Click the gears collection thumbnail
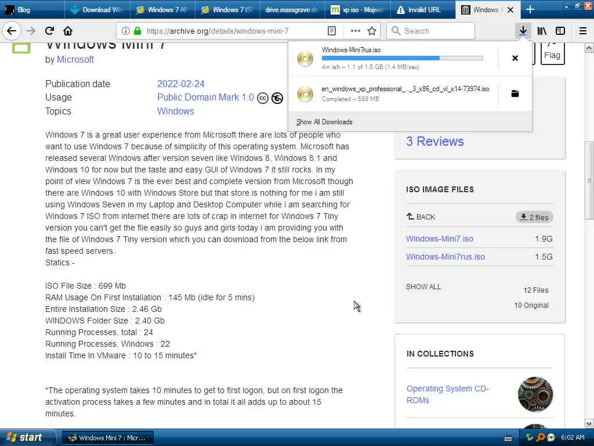Viewport: 594px width, 446px height. pos(535,394)
